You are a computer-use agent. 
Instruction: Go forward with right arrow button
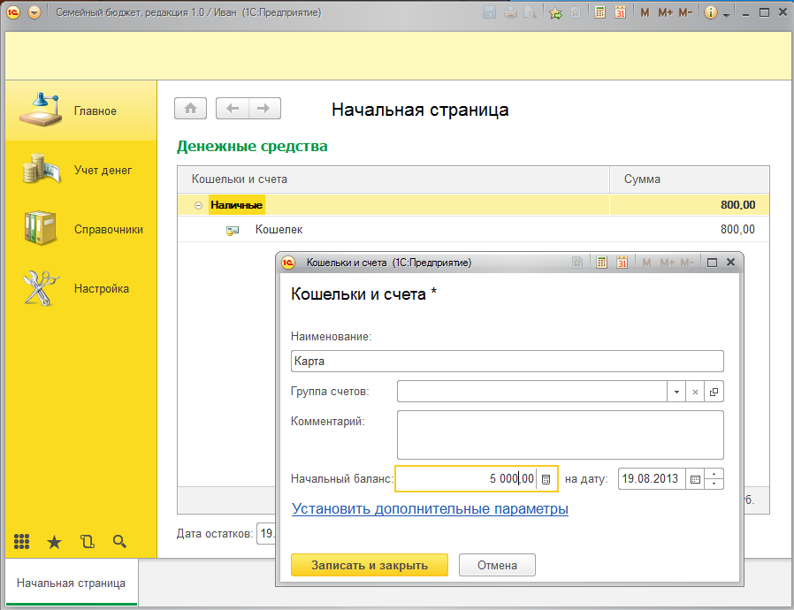tap(264, 109)
